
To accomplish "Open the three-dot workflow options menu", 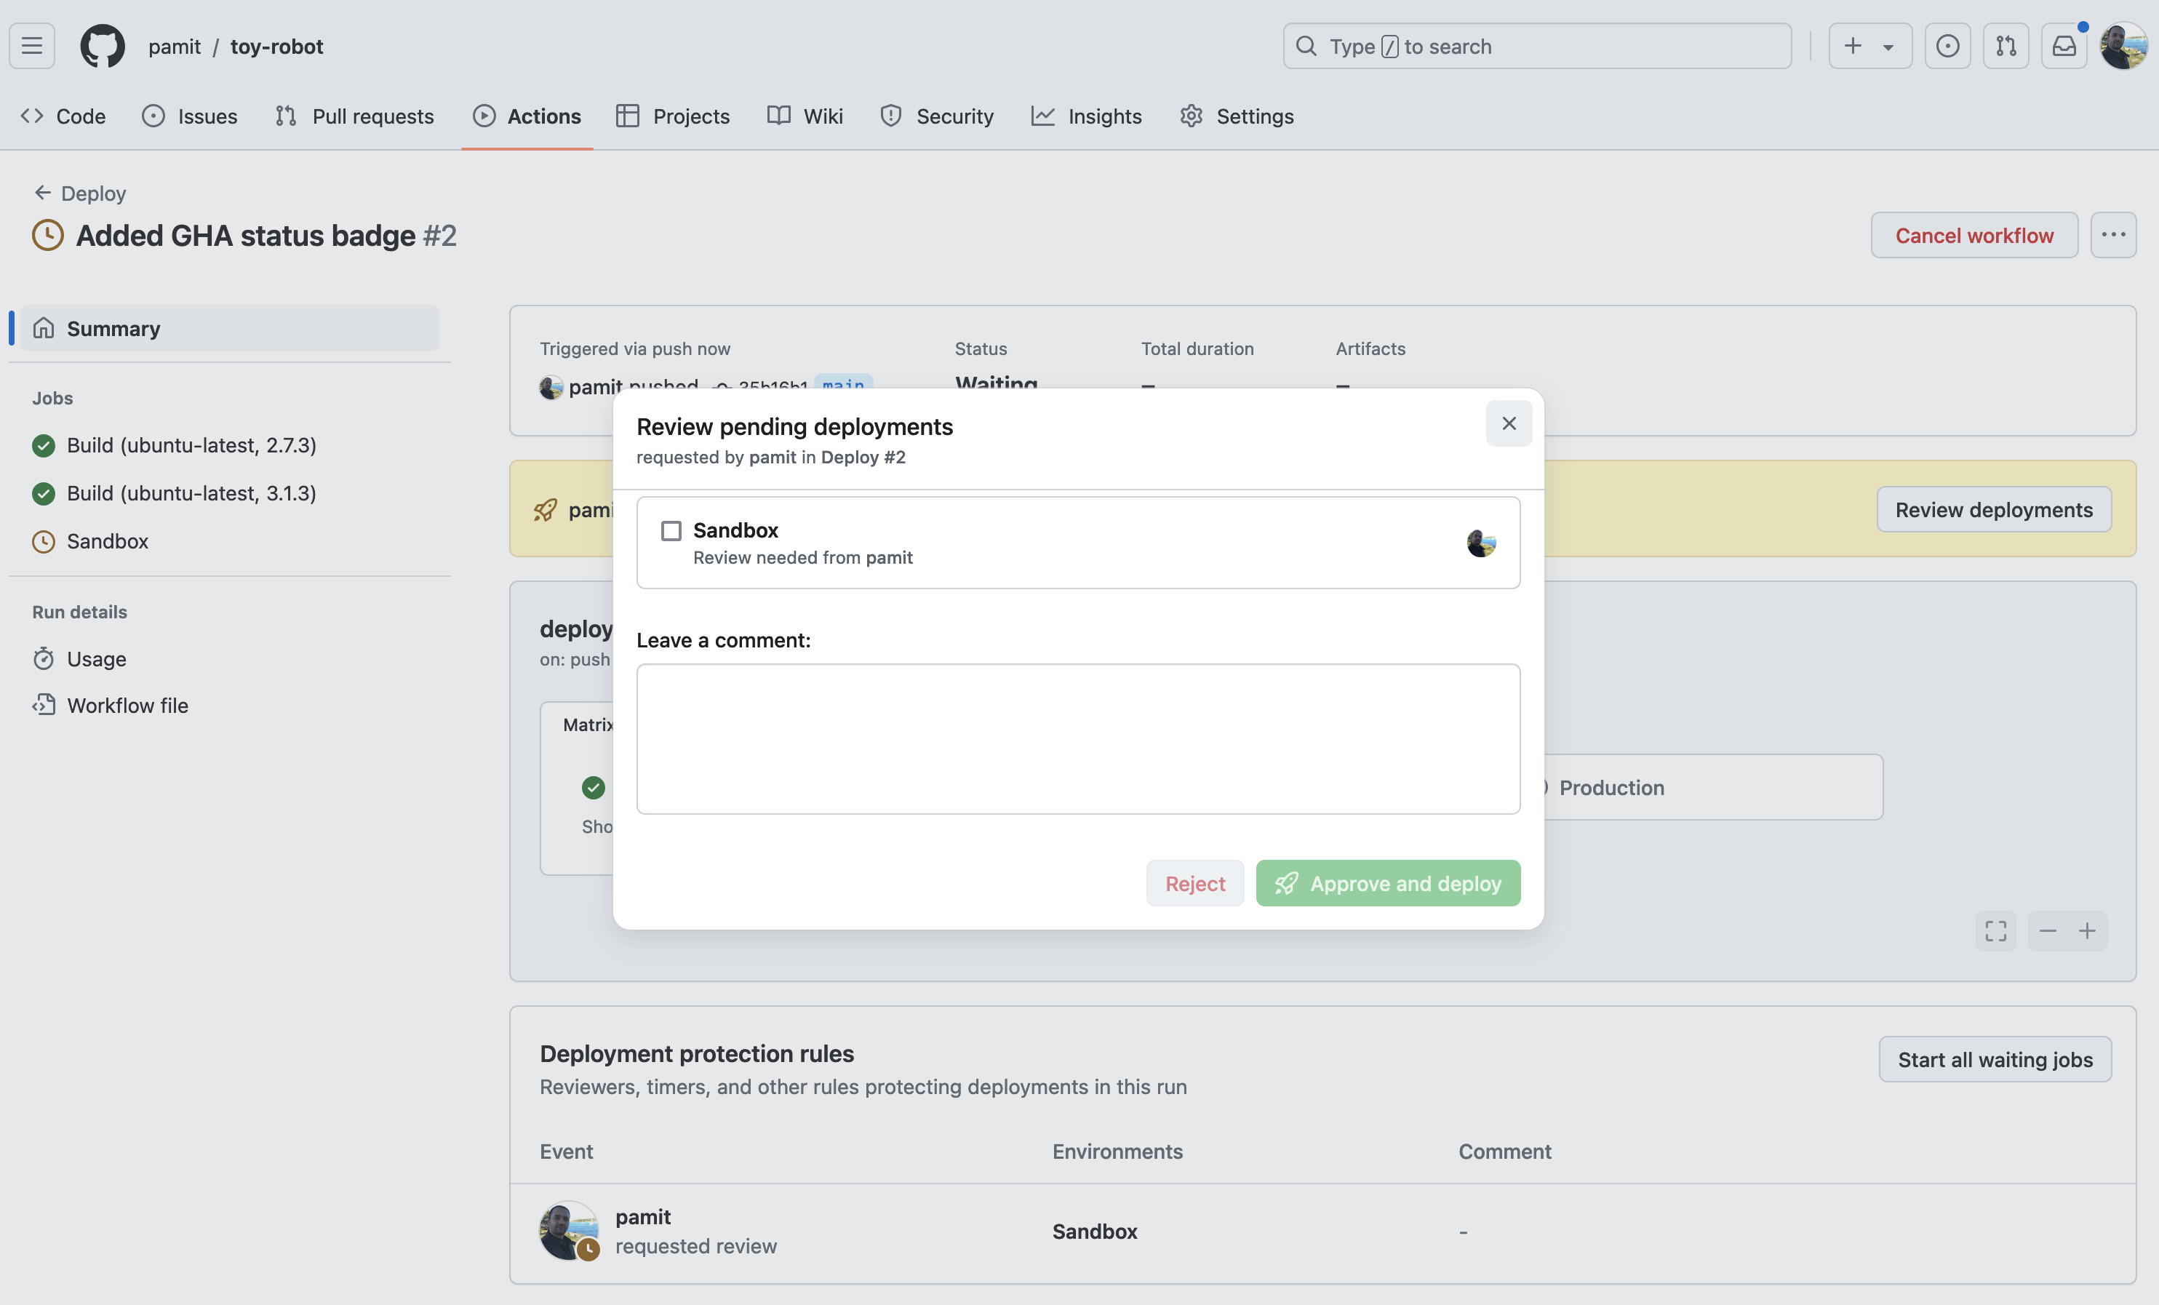I will coord(2112,235).
